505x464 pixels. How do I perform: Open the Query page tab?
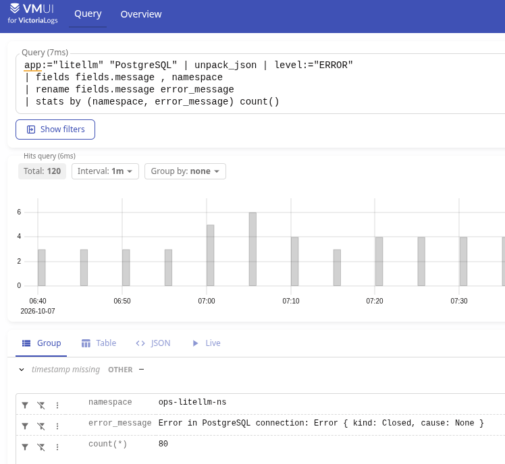(x=88, y=14)
